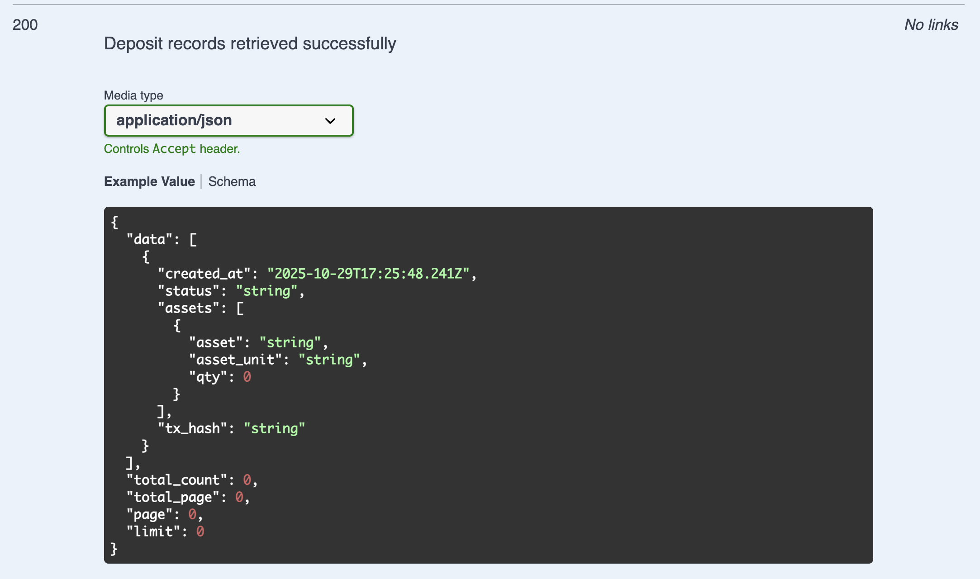This screenshot has width=980, height=579.
Task: Click the created_at timestamp value
Action: pyautogui.click(x=368, y=274)
